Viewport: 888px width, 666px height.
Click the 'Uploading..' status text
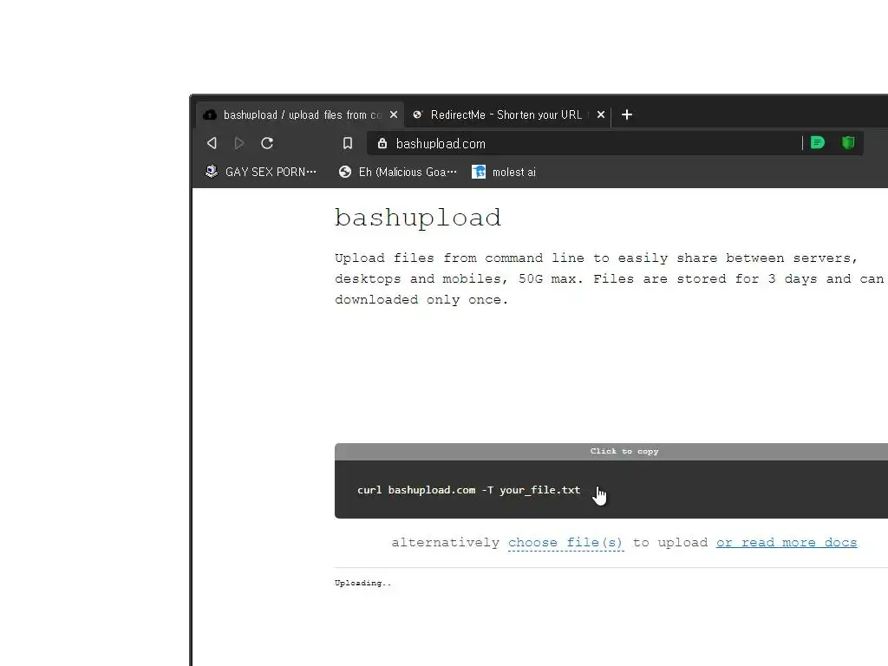[363, 583]
